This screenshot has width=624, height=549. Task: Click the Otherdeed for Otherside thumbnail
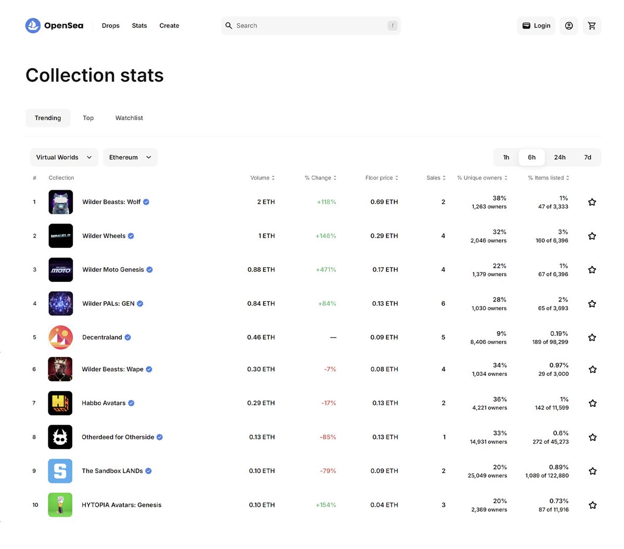coord(60,437)
